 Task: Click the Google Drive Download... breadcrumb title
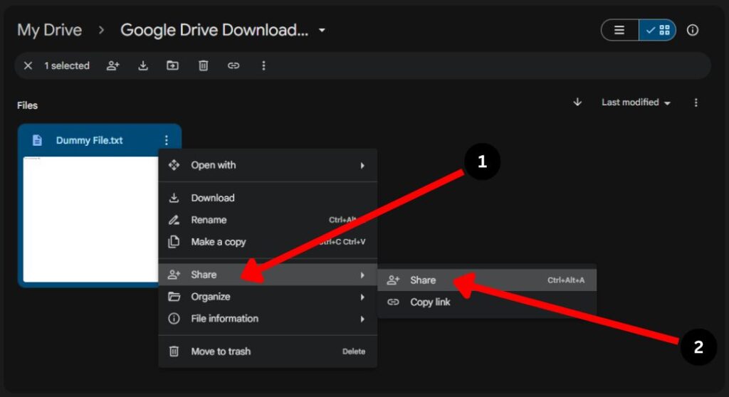point(214,30)
